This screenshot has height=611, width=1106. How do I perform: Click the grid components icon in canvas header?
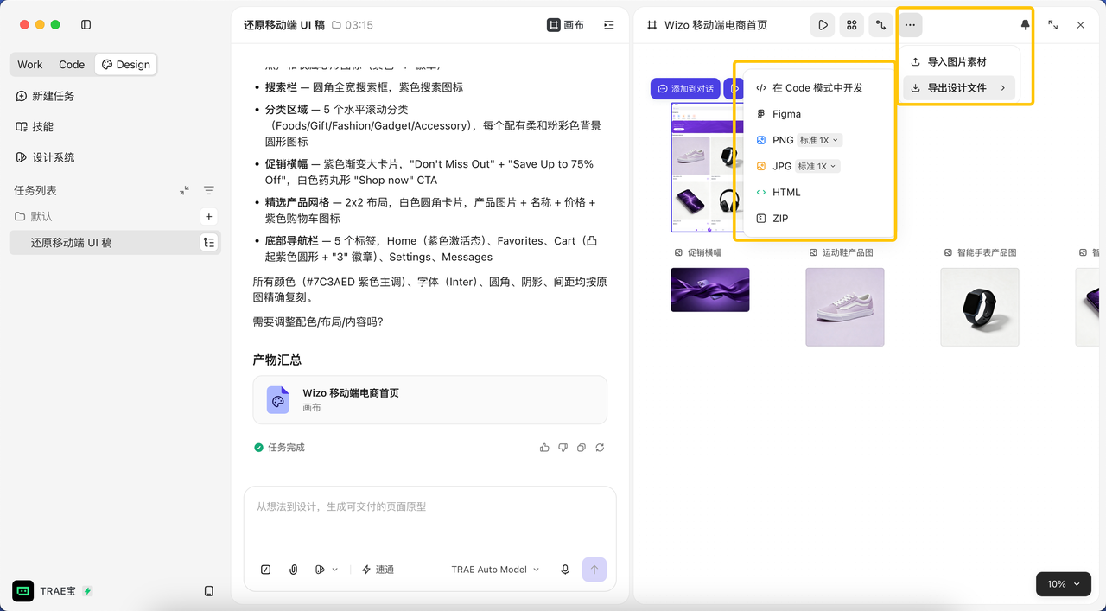pos(852,25)
